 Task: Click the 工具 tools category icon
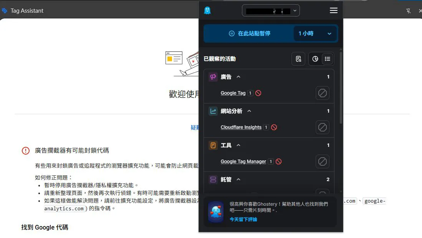[x=213, y=145]
